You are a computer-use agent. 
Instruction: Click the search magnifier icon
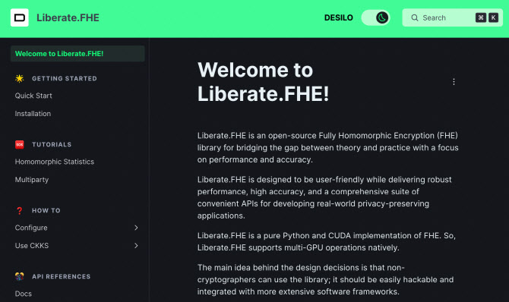(415, 17)
